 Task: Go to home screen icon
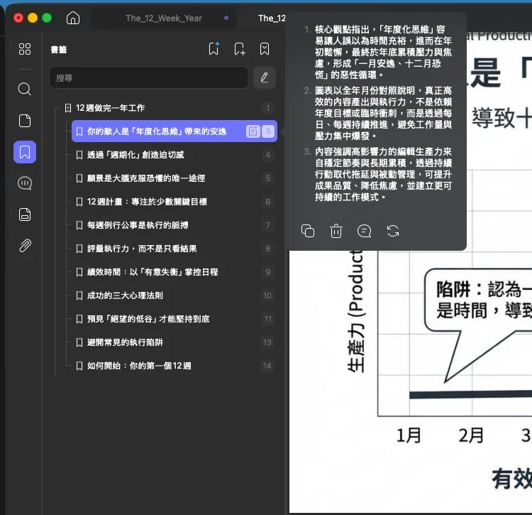pyautogui.click(x=73, y=18)
